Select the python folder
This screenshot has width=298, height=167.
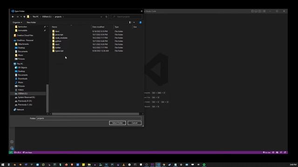point(58,41)
